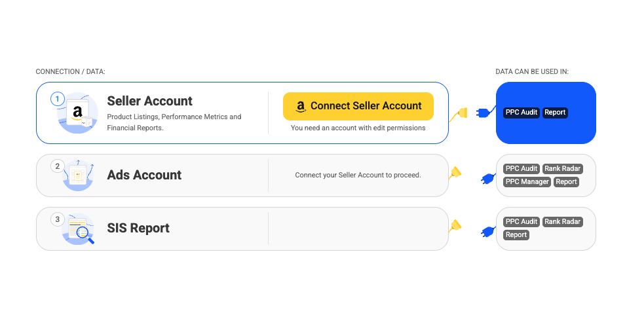627x311 pixels.
Task: Select the step 1 number badge
Action: tap(58, 99)
